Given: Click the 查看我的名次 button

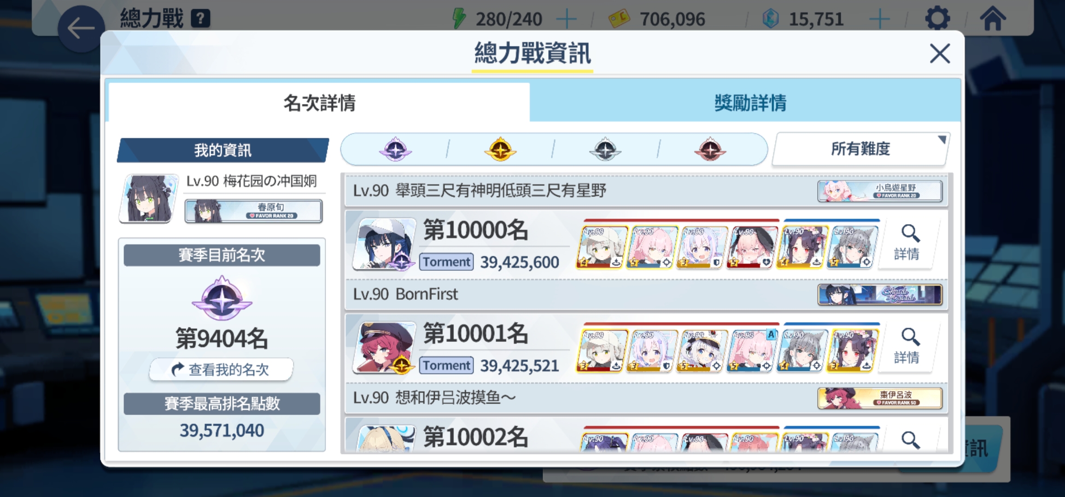Looking at the screenshot, I should click(x=221, y=369).
